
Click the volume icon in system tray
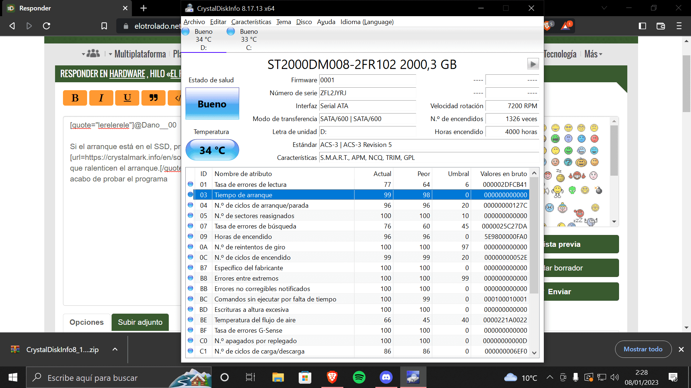point(615,377)
